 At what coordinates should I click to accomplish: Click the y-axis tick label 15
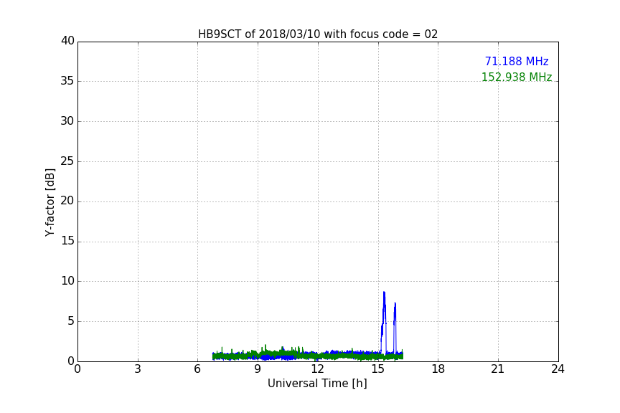(67, 241)
